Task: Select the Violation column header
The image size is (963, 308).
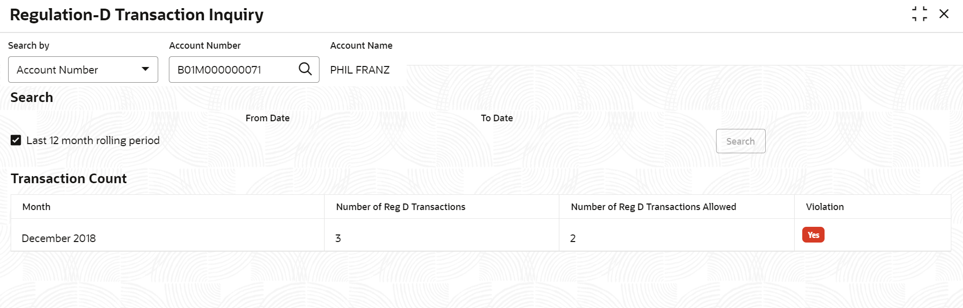Action: point(825,207)
